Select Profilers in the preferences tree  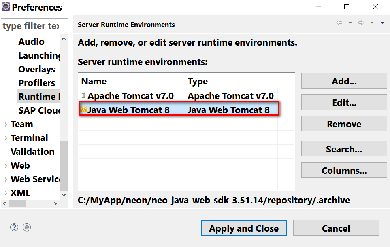click(37, 83)
